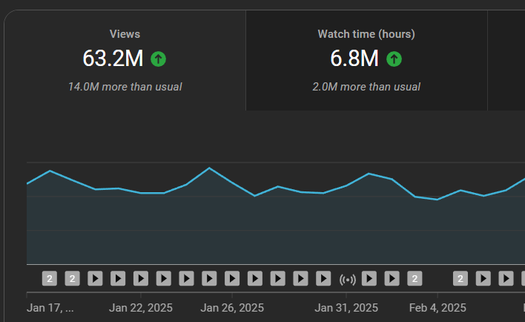The height and width of the screenshot is (322, 525).
Task: Open the play marker directly right of the Jan 22 marker
Action: (x=164, y=278)
